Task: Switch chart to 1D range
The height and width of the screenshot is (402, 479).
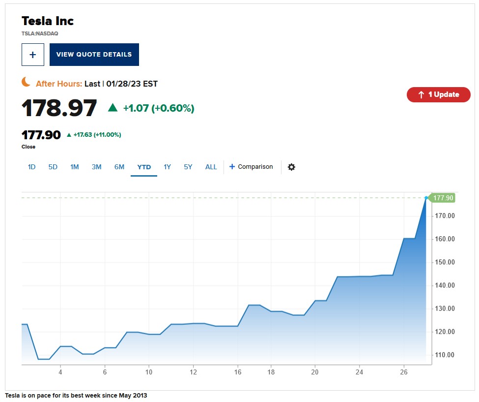Action: click(32, 167)
